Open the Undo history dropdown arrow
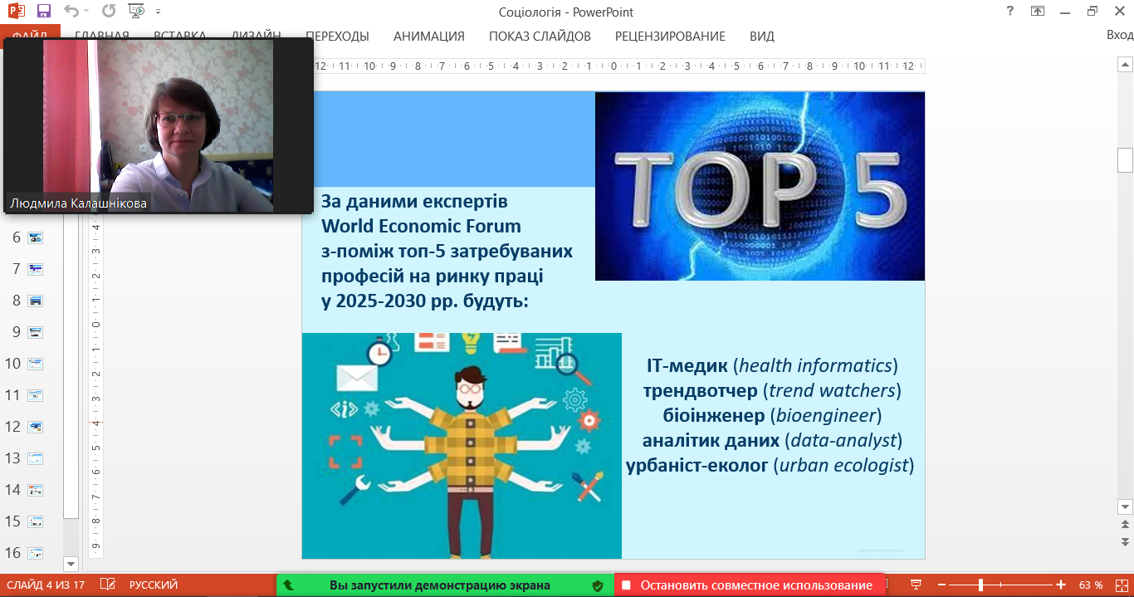 pos(87,12)
